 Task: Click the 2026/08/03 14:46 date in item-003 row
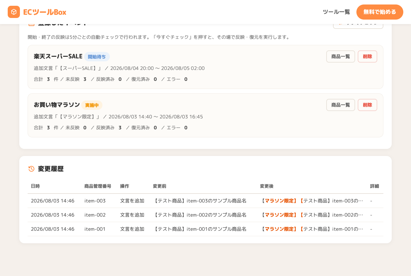click(53, 201)
